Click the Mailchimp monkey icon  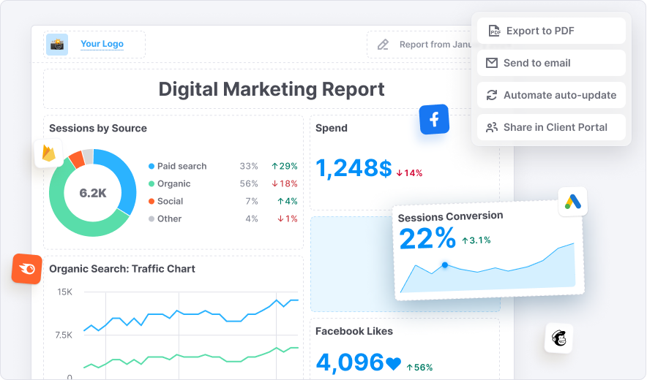(x=559, y=338)
